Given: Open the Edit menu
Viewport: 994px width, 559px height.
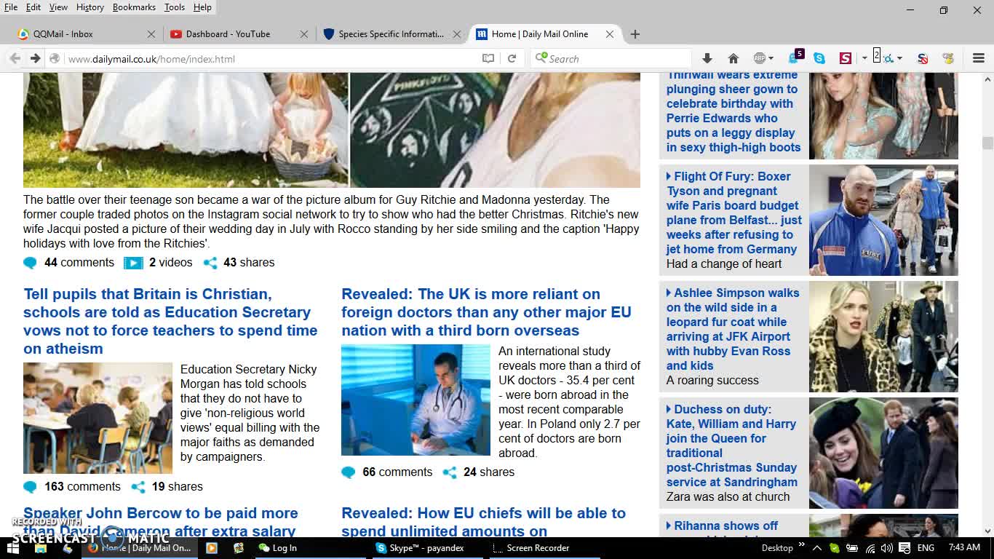Looking at the screenshot, I should coord(33,7).
